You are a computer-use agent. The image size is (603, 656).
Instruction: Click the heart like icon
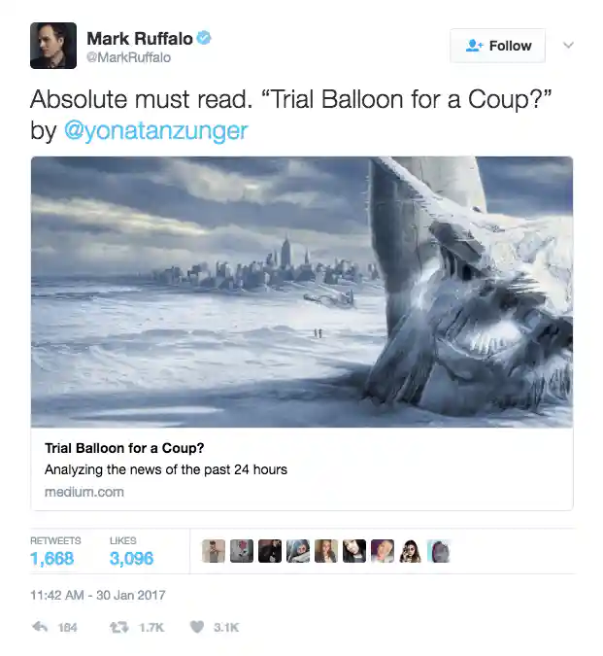tap(197, 627)
